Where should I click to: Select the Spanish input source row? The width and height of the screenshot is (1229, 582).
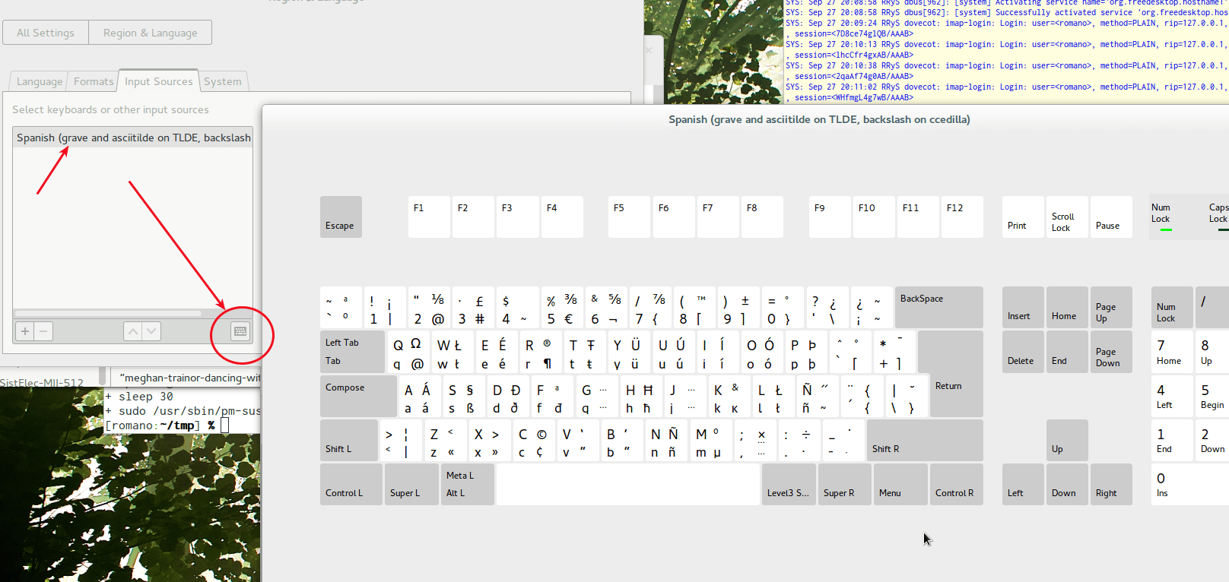133,138
